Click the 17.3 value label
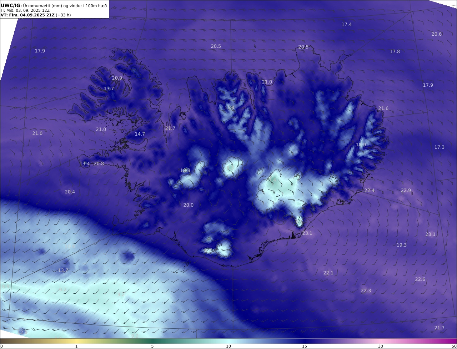This screenshot has height=349, width=457. pos(439,147)
